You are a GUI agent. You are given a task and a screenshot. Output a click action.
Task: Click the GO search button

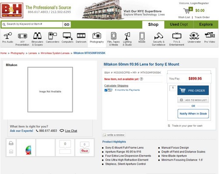tap(67, 25)
